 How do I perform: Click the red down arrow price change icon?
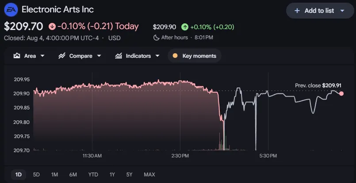(x=52, y=26)
